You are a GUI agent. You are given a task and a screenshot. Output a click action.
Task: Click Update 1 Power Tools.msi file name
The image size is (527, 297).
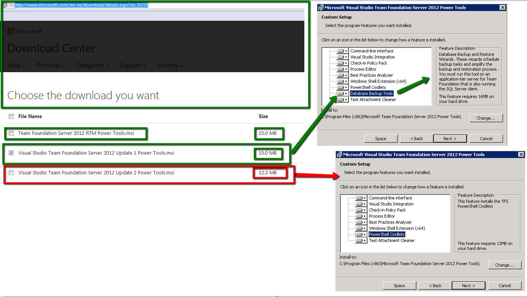click(96, 153)
